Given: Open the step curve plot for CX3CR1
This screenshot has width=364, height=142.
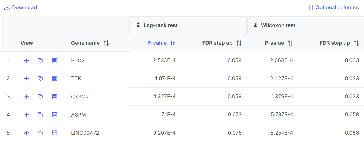Looking at the screenshot, I should point(40,97).
